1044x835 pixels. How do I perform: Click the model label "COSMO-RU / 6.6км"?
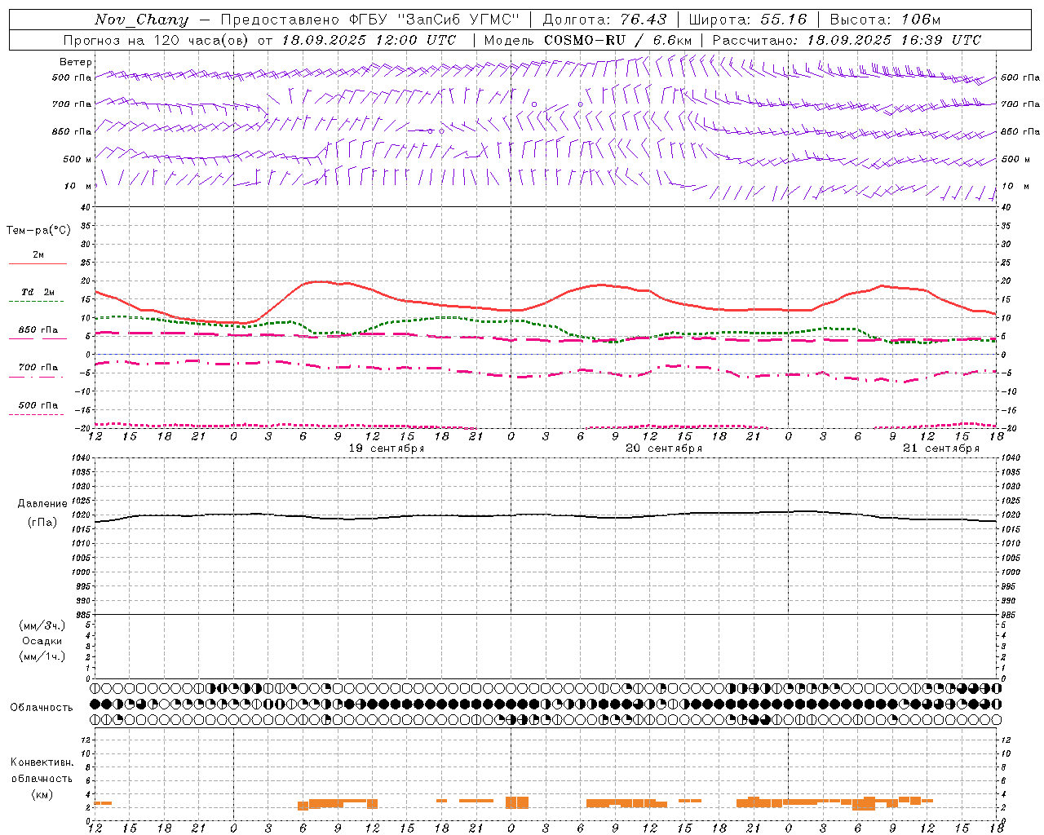[x=618, y=40]
